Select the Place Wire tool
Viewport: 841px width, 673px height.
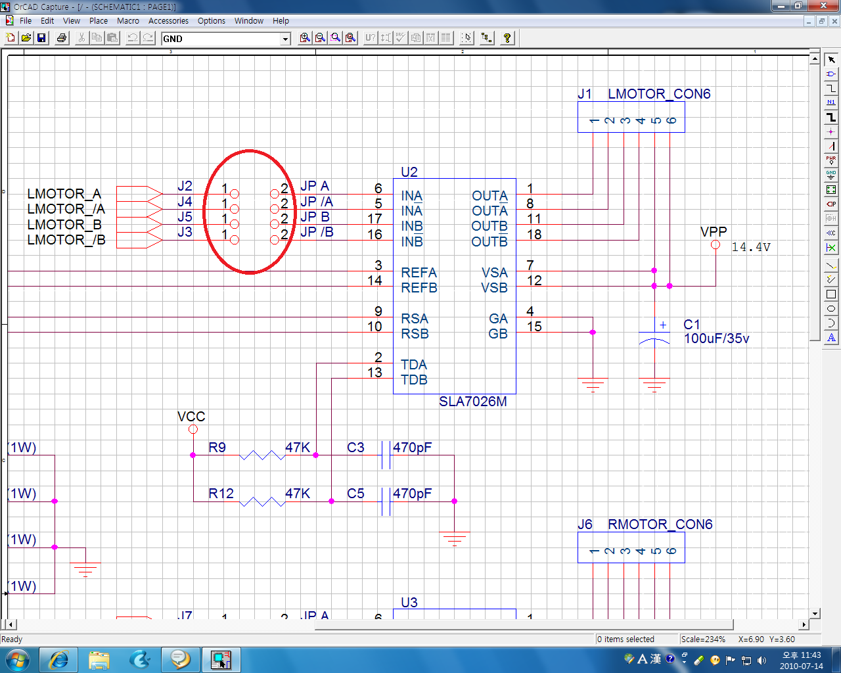[831, 88]
